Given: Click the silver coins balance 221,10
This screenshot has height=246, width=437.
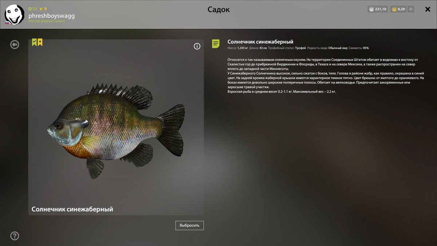Looking at the screenshot, I should click(x=378, y=9).
